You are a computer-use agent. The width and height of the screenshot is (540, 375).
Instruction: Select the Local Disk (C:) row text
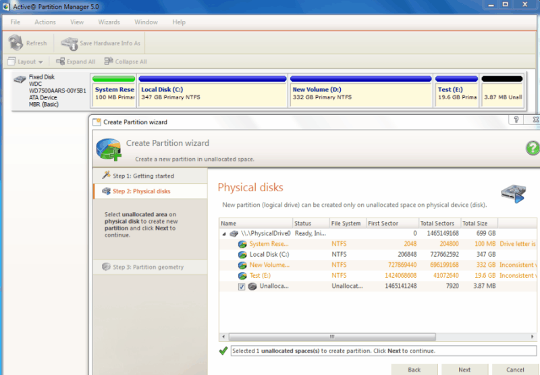tap(269, 254)
